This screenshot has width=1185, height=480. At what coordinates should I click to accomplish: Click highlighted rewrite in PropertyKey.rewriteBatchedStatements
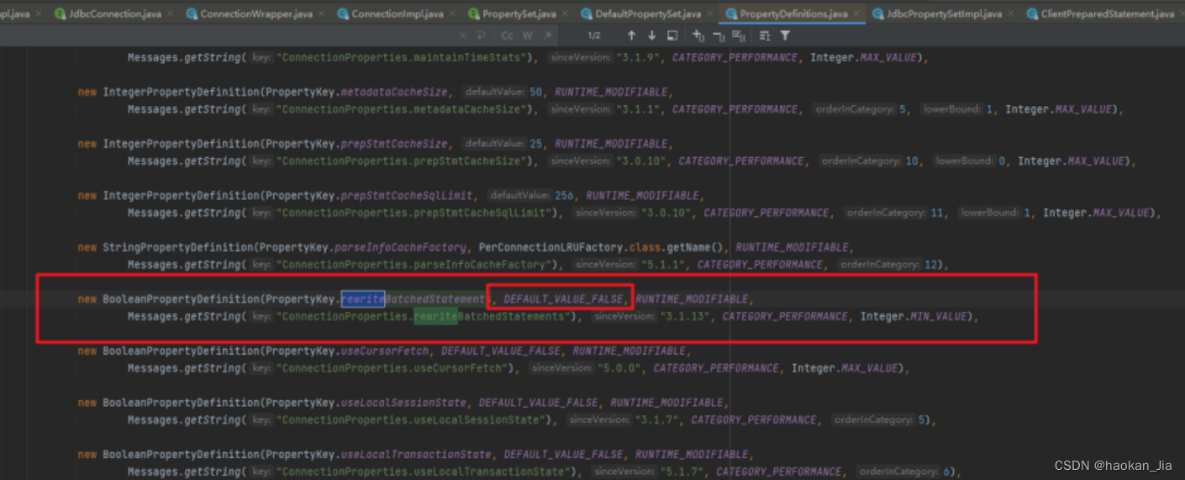362,299
